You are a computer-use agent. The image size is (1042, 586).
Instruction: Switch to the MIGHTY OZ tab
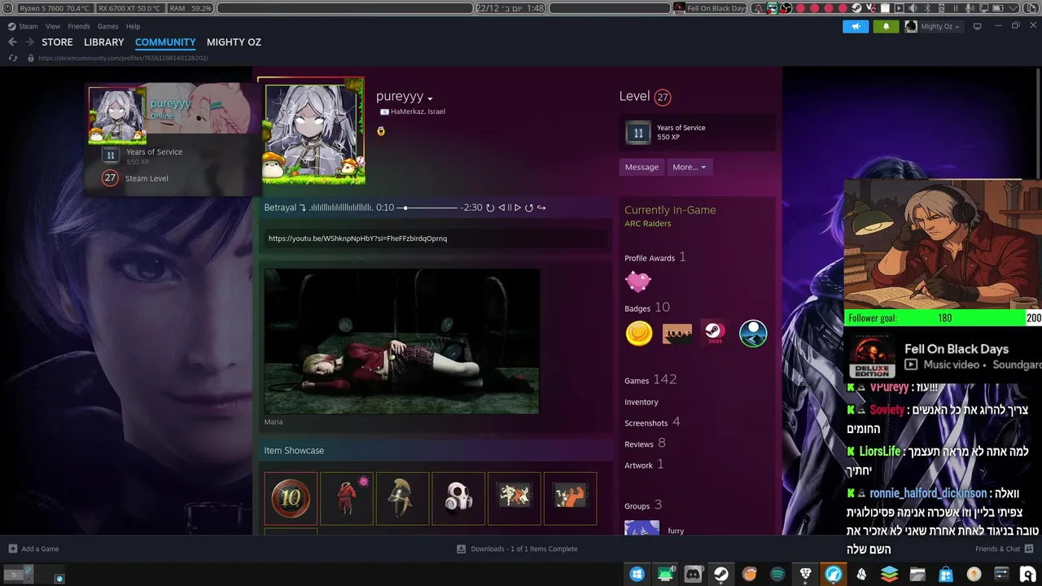click(234, 42)
